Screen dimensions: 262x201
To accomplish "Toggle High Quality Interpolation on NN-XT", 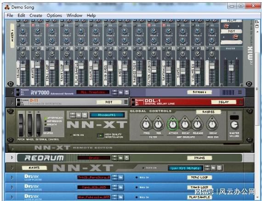I will pos(100,135).
